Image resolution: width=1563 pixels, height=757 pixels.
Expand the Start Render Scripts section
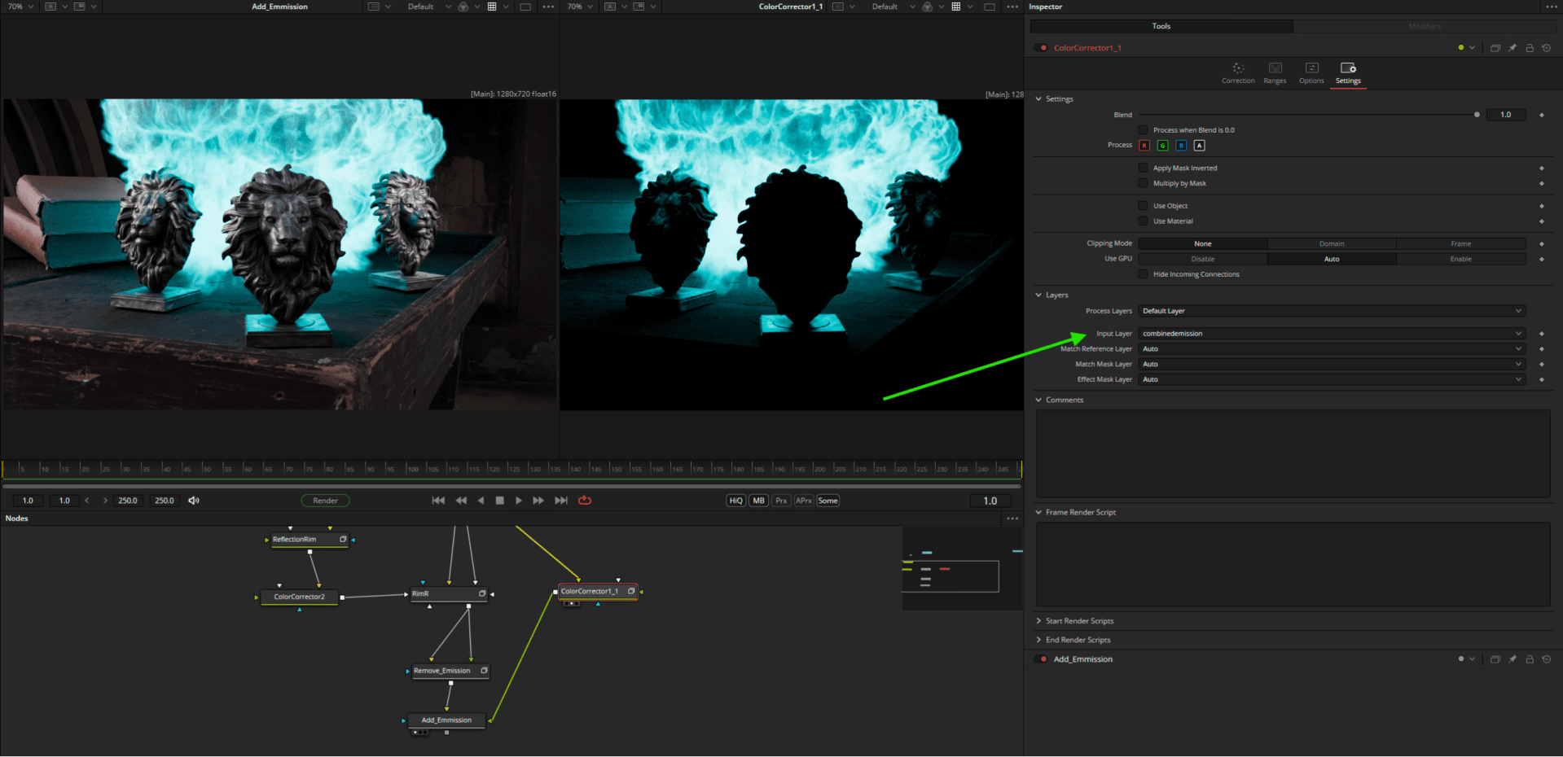[x=1038, y=620]
